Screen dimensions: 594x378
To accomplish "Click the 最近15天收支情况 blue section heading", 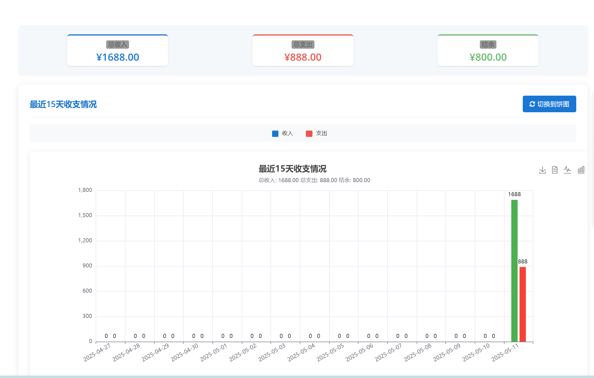I will pyautogui.click(x=63, y=105).
